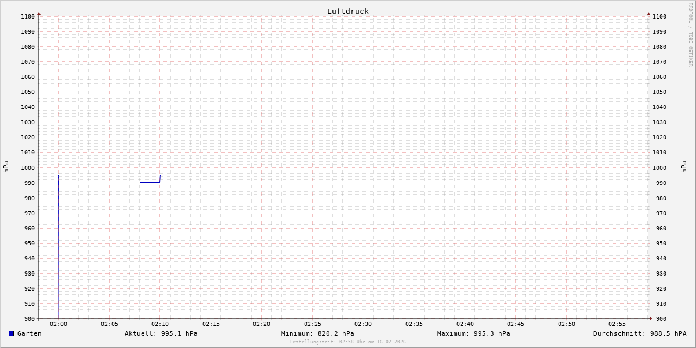Image resolution: width=696 pixels, height=348 pixels.
Task: Click the blue Garten legend color square
Action: (11, 333)
